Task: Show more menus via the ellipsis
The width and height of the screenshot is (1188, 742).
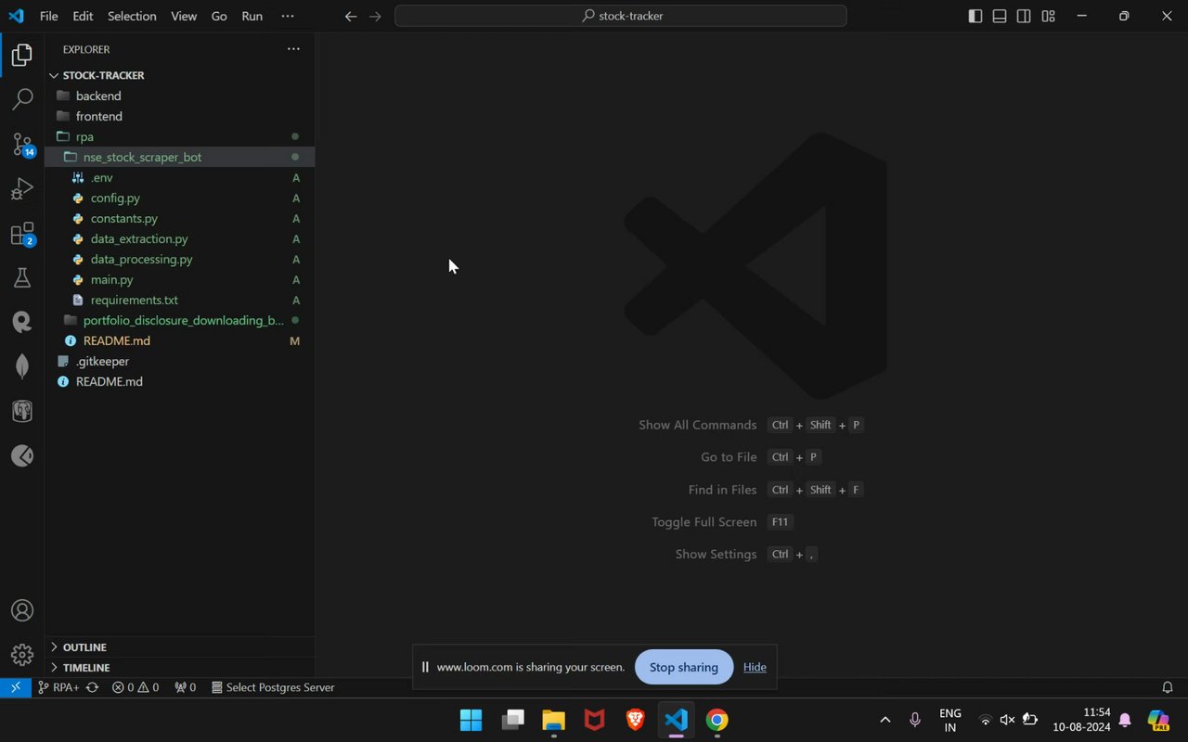Action: pos(288,16)
